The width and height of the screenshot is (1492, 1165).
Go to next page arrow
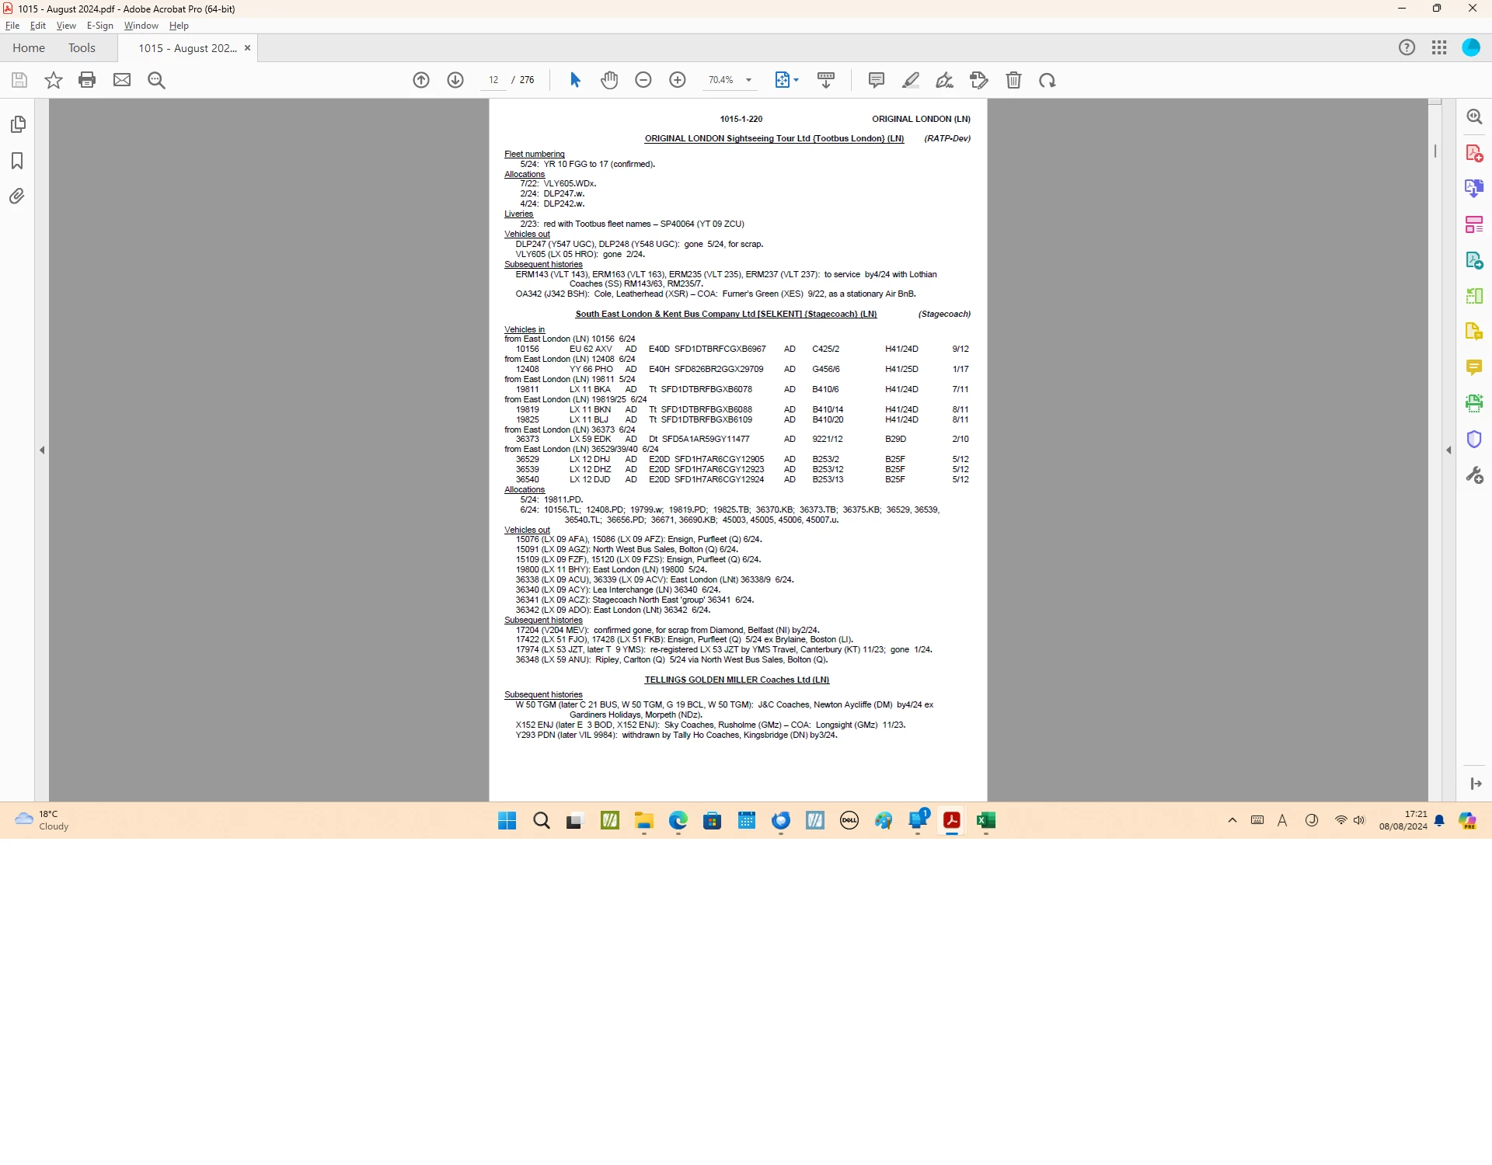pos(455,80)
